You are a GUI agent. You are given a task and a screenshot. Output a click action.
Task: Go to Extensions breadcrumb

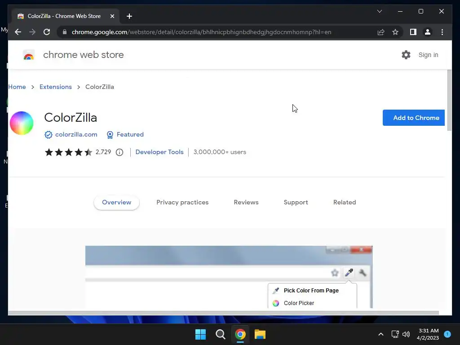coord(55,87)
